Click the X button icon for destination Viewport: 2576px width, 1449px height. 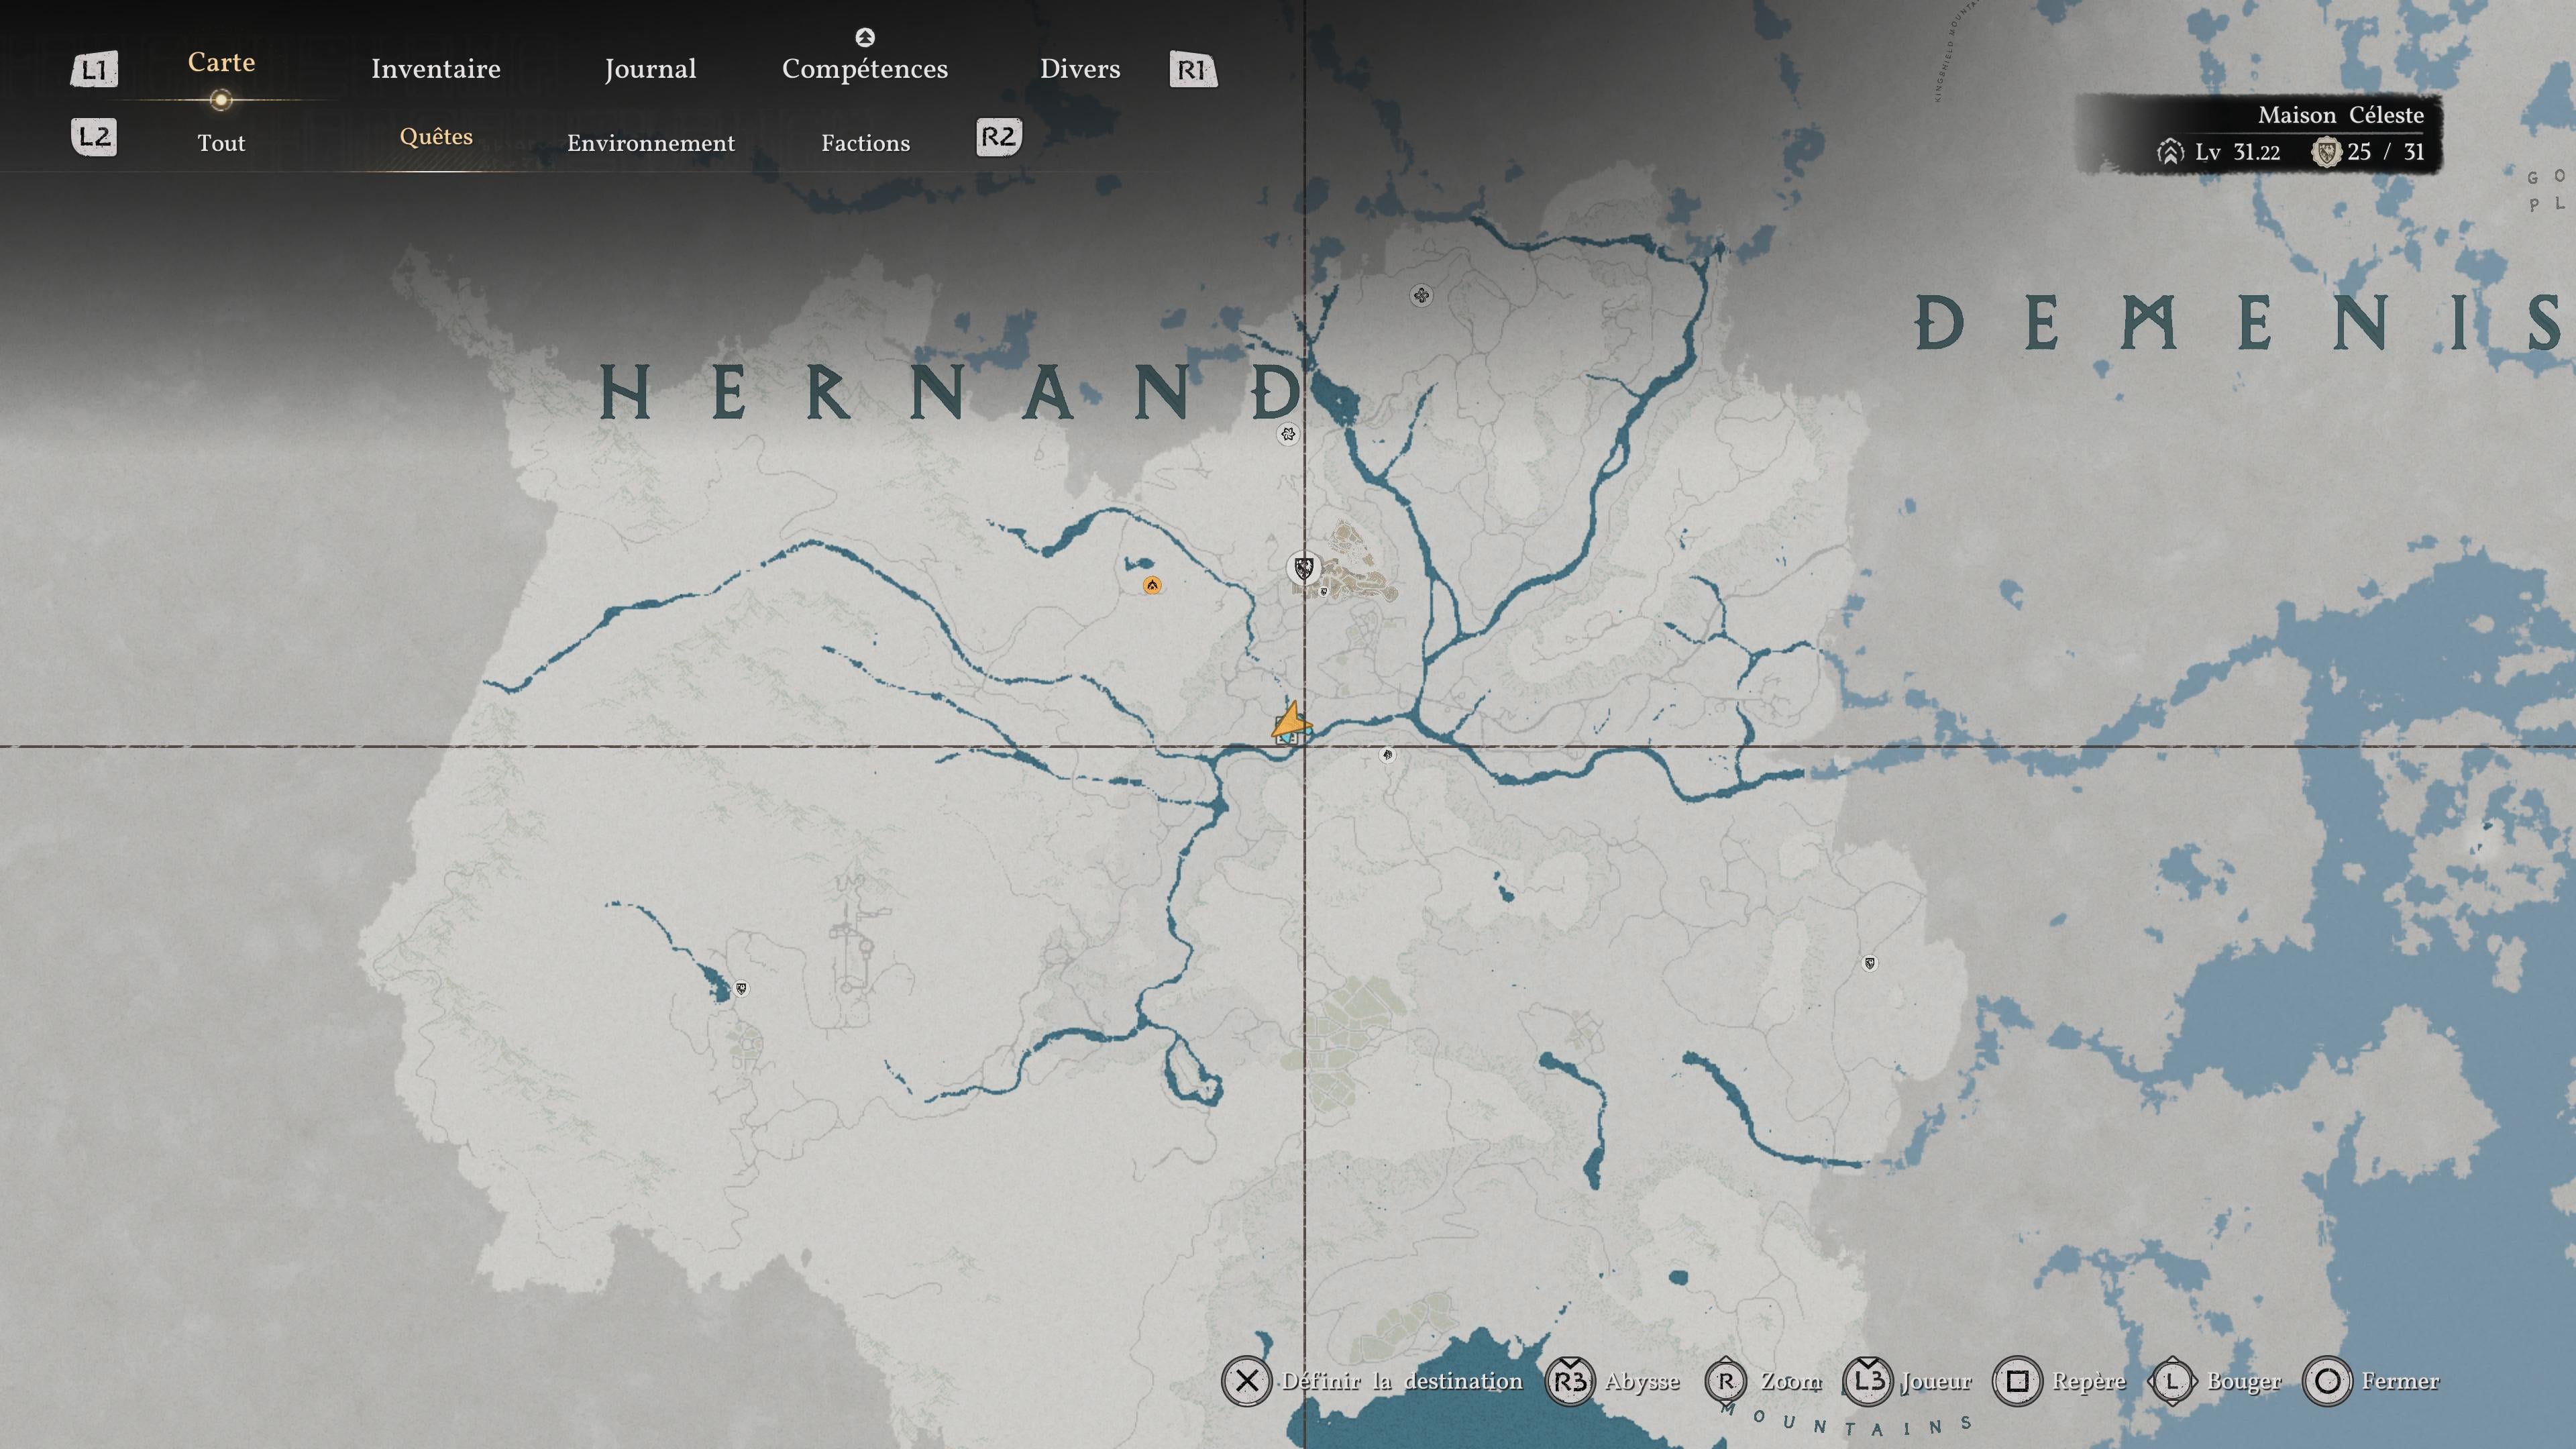[x=1246, y=1381]
